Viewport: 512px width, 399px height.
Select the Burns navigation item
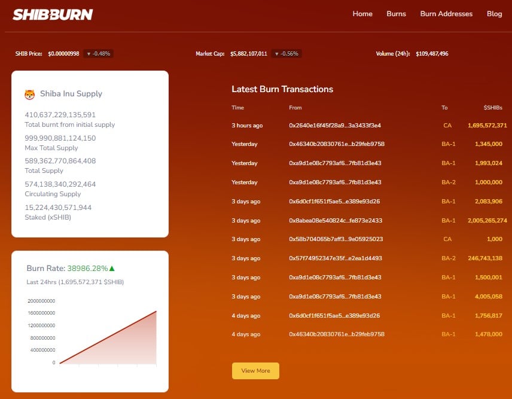coord(396,14)
